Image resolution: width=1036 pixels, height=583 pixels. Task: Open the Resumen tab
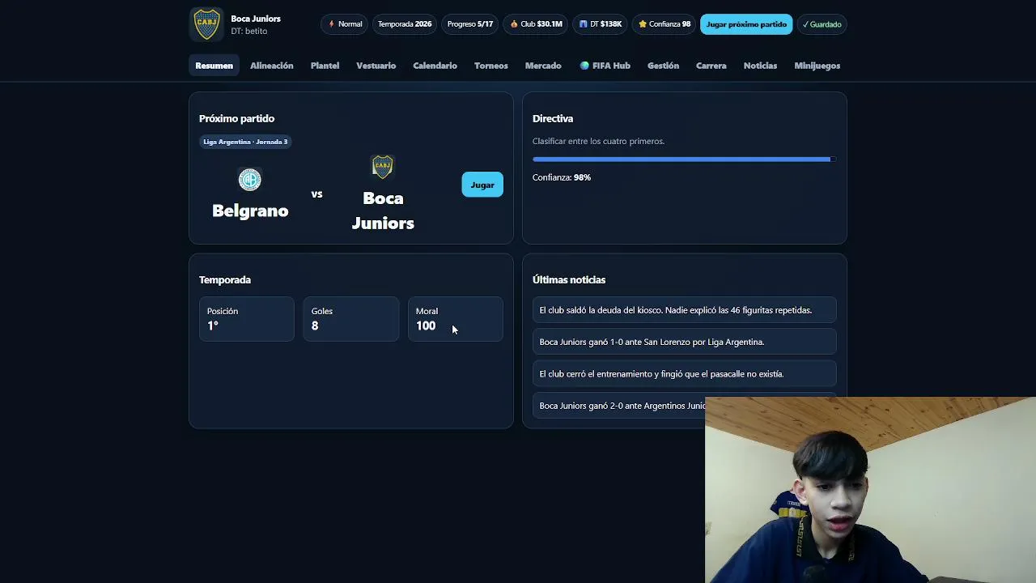(x=214, y=66)
